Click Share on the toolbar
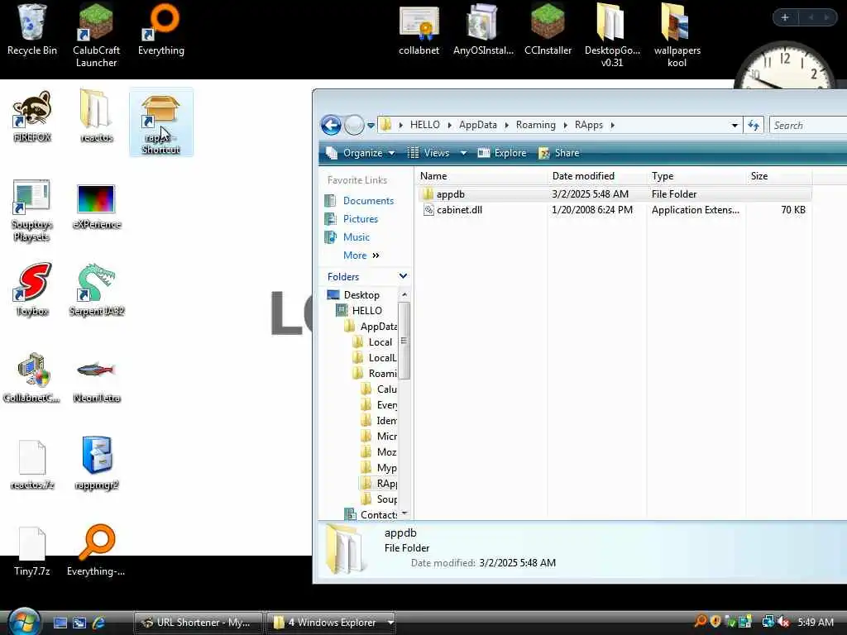 pyautogui.click(x=559, y=153)
